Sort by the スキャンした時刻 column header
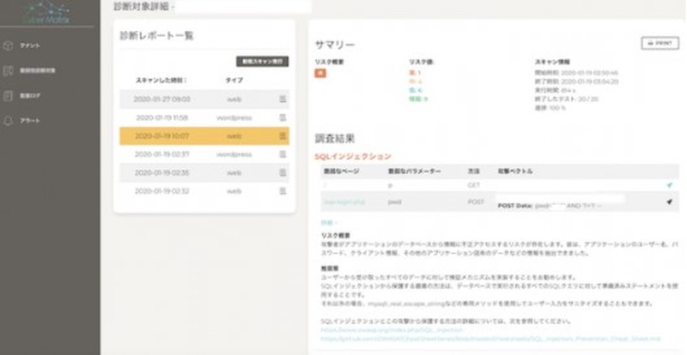This screenshot has width=687, height=355. coord(161,80)
